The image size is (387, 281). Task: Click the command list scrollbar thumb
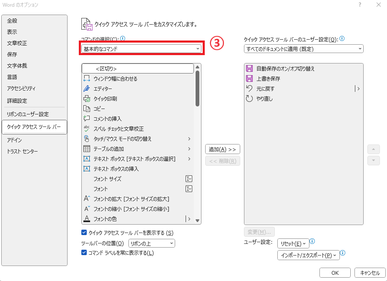point(197,89)
